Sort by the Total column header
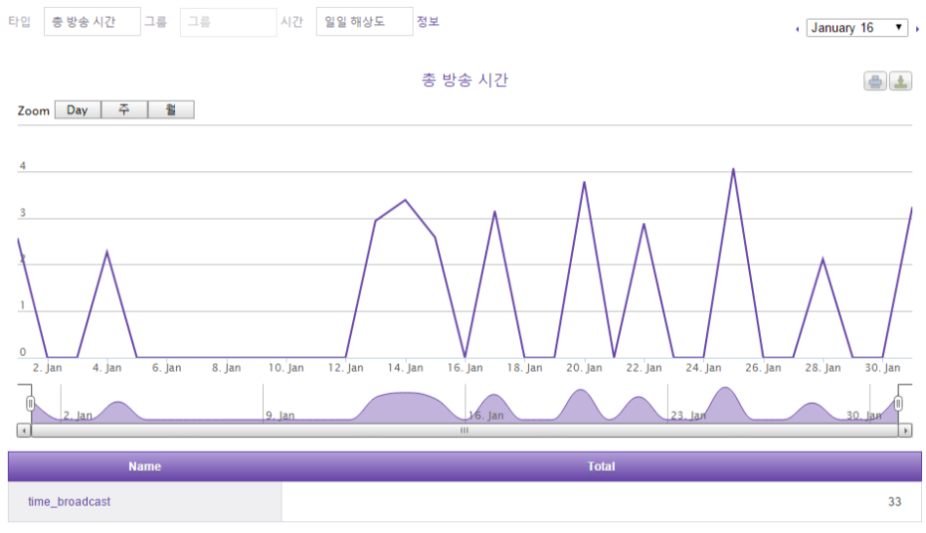Image resolution: width=926 pixels, height=533 pixels. tap(600, 466)
